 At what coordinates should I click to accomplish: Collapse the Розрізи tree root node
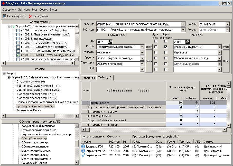4,73
